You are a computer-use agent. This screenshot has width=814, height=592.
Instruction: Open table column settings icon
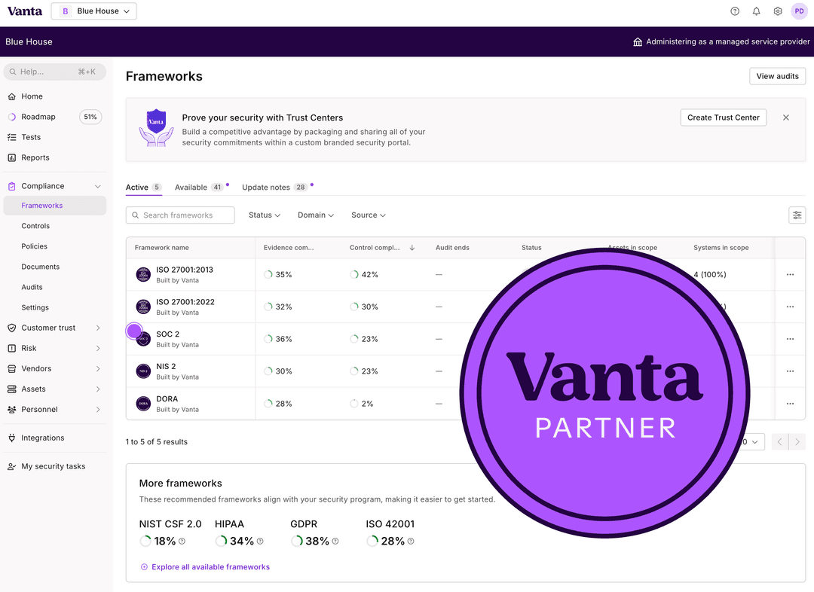click(x=797, y=215)
